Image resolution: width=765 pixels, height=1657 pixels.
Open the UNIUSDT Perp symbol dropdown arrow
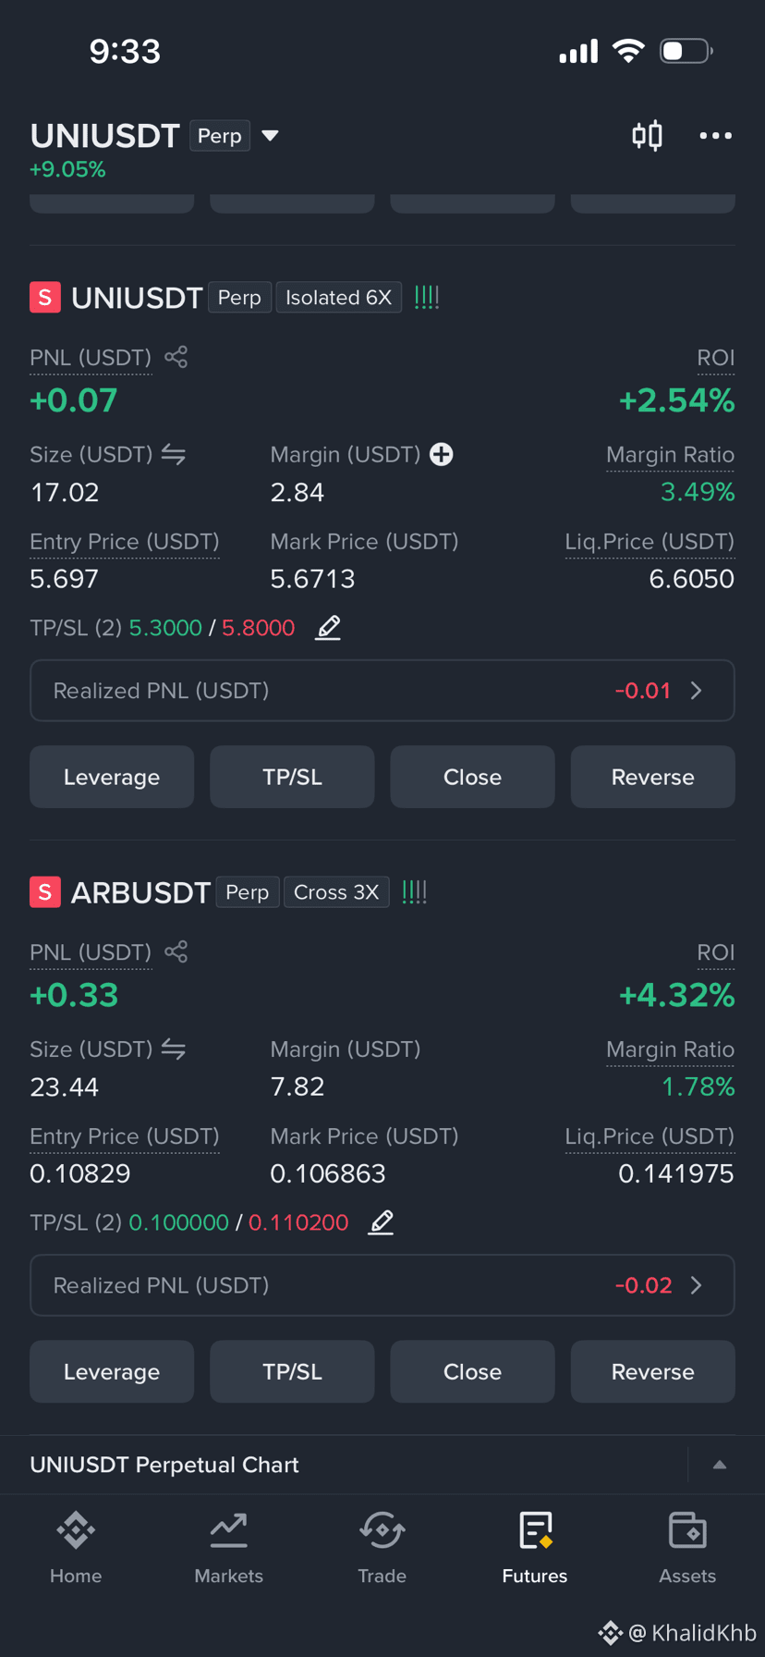pos(270,136)
